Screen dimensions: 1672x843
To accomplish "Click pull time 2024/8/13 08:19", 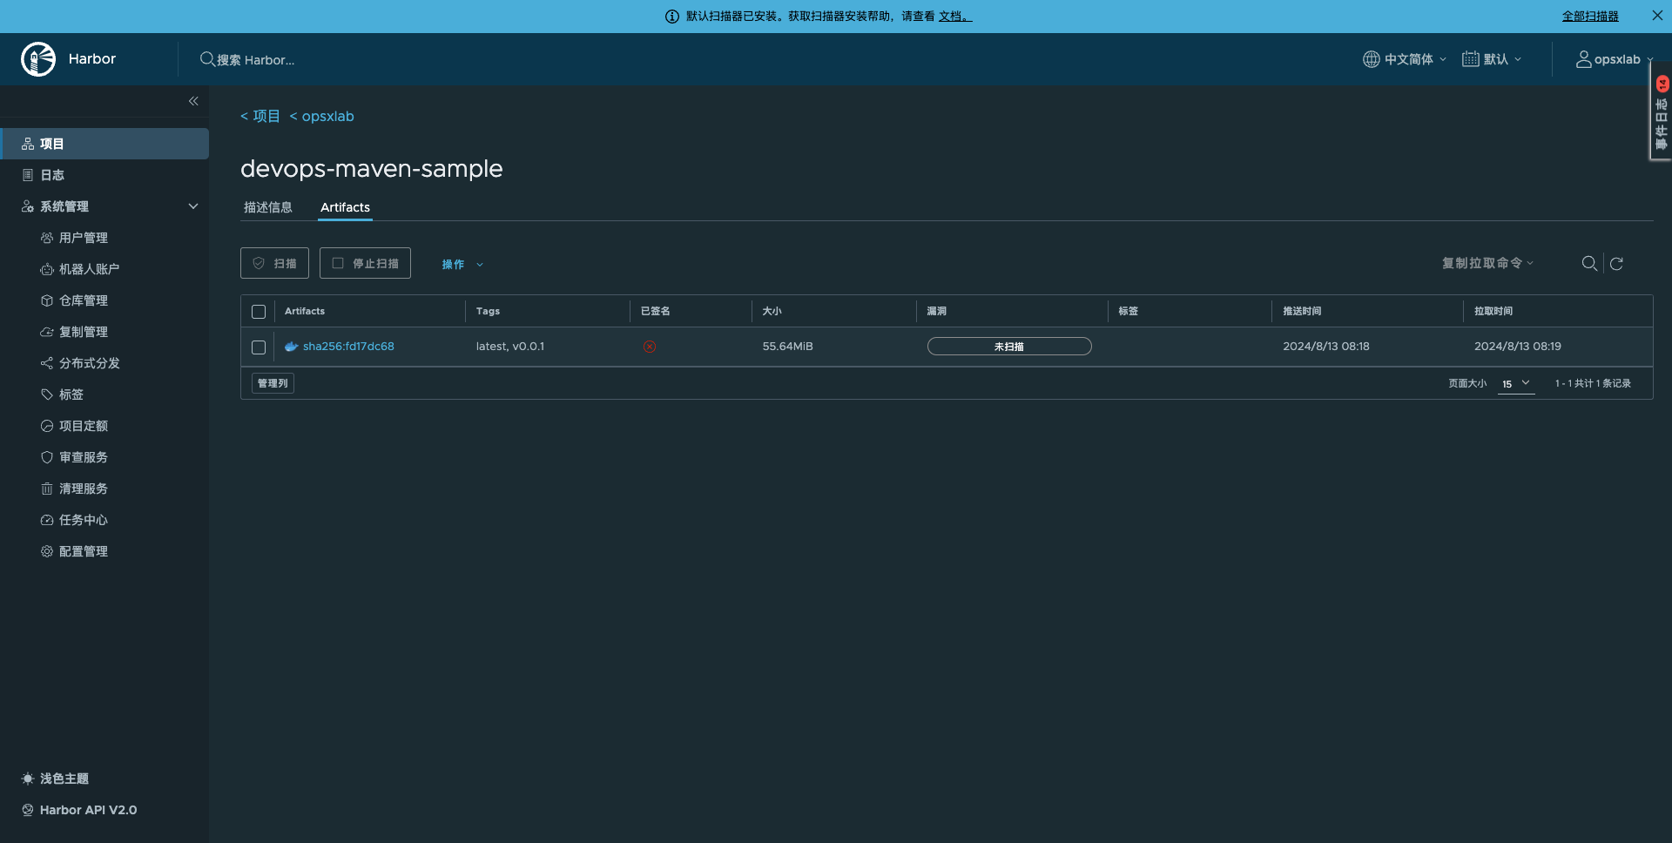I will (x=1518, y=346).
